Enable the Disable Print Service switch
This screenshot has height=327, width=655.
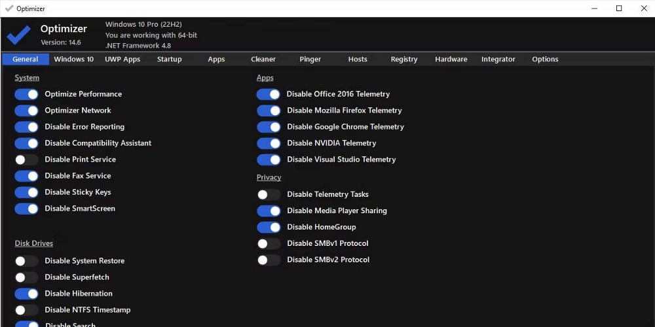pos(26,160)
